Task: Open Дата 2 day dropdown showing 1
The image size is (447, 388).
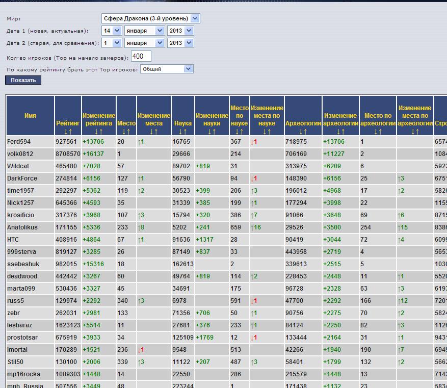Action: 111,43
